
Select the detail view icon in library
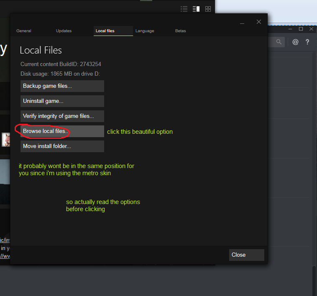click(x=196, y=9)
